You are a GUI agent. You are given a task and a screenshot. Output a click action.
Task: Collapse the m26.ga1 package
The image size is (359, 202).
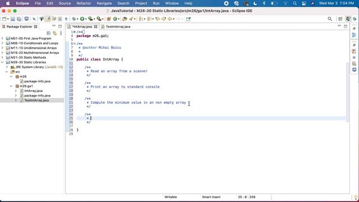click(11, 86)
